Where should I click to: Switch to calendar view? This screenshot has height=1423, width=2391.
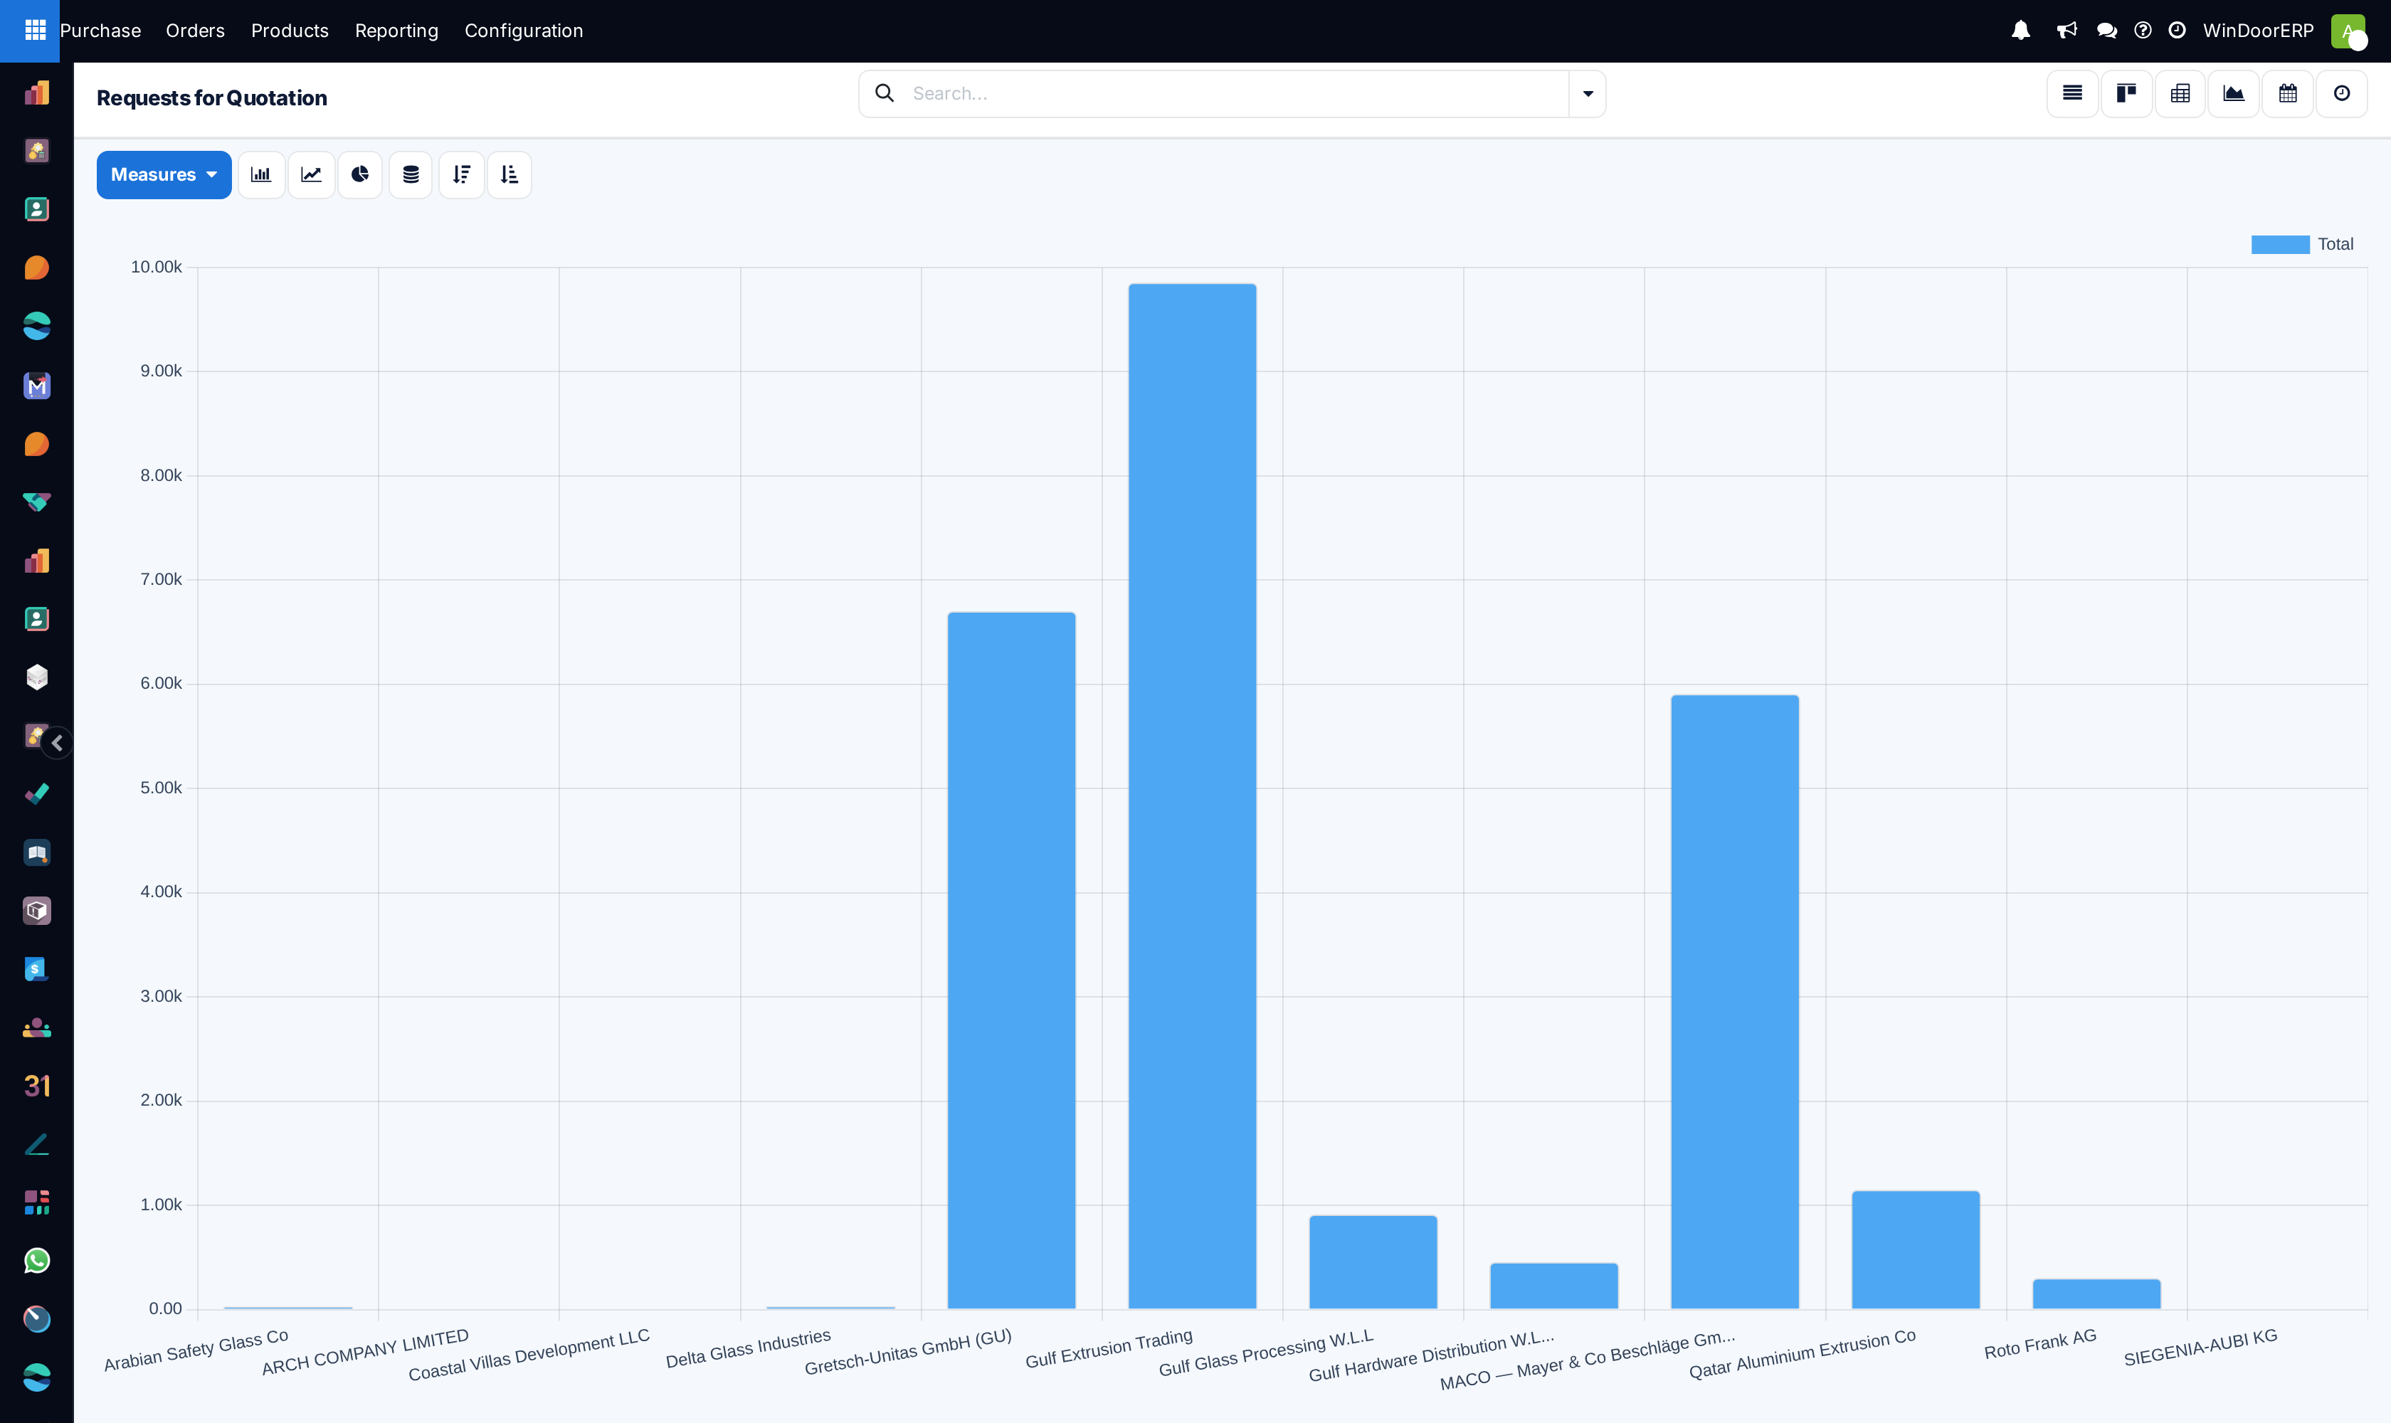coord(2287,94)
